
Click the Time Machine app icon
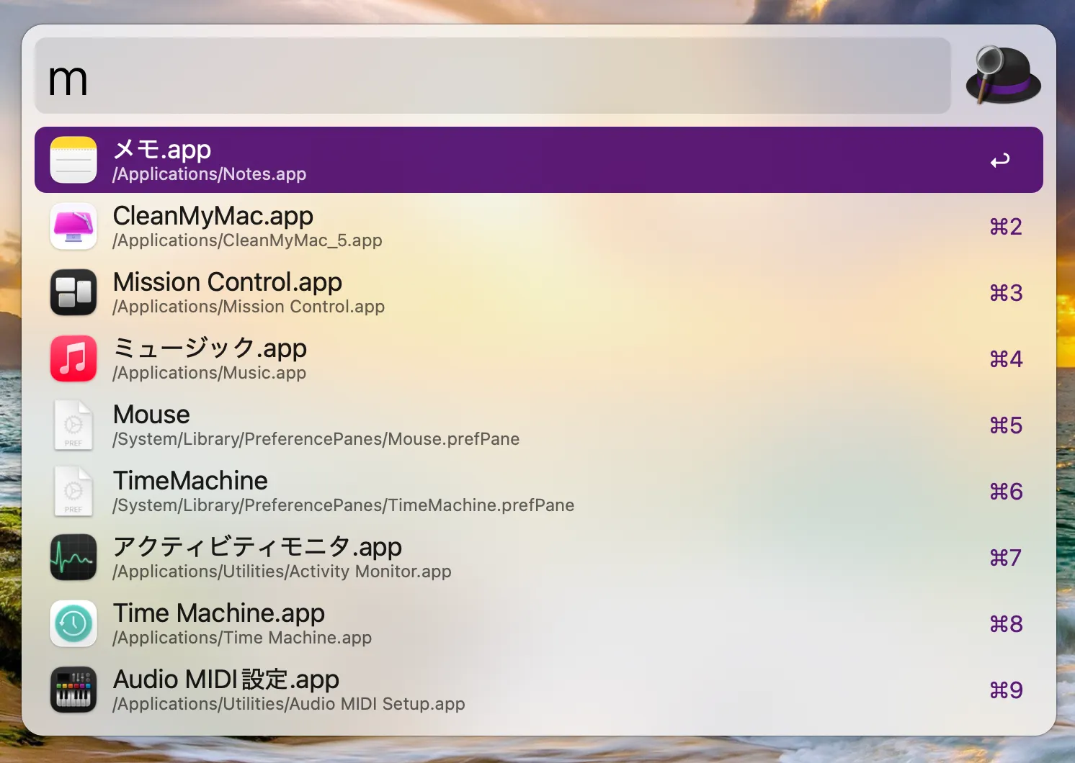(x=73, y=623)
